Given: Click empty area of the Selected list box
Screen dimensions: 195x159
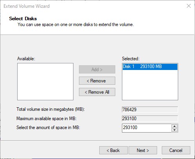Looking at the screenshot, I should (x=150, y=86).
